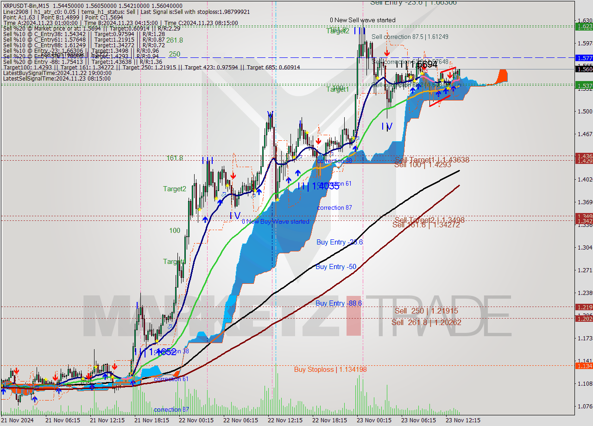Click the green '250' Fibonacci label
Screen dimensions: 593x426
tap(174, 54)
